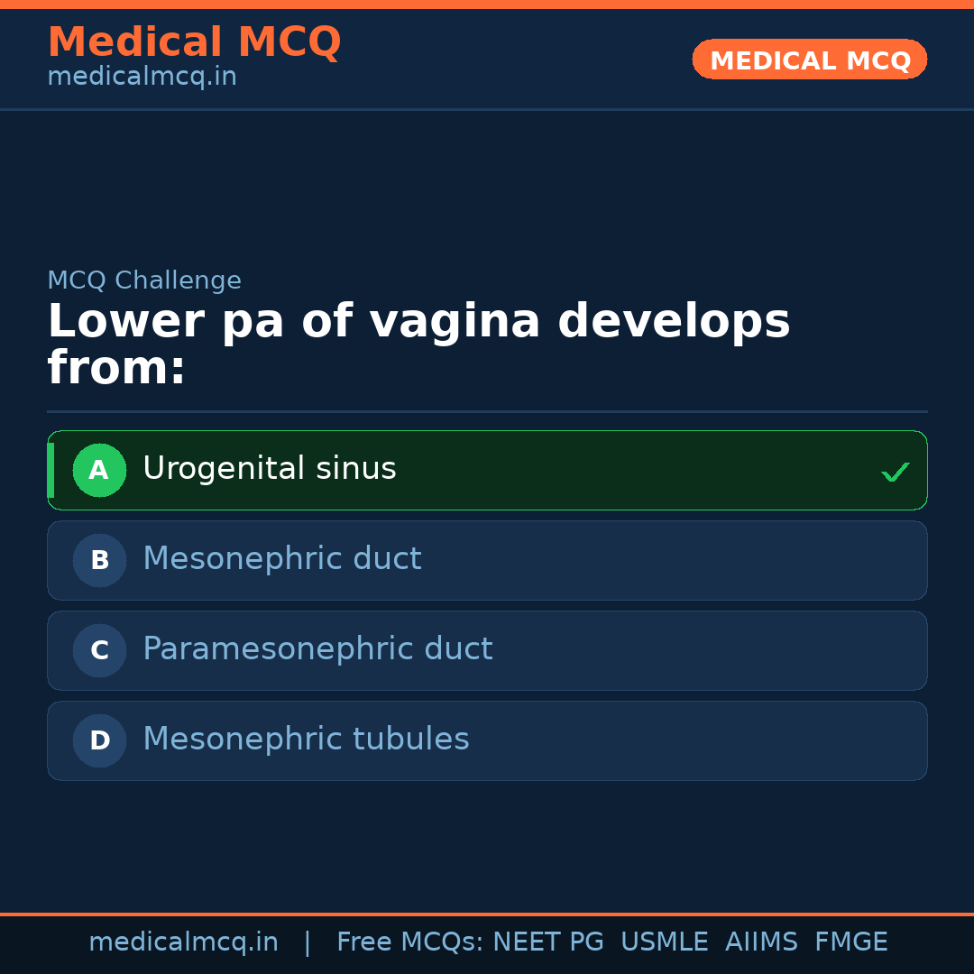974x974 pixels.
Task: Select answer option Paramesonephric duct
Action: click(487, 650)
